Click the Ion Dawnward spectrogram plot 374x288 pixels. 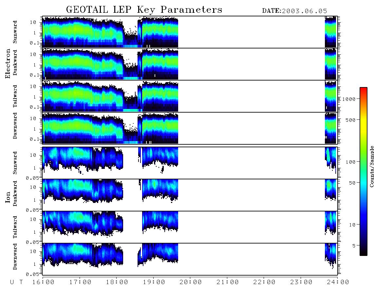[190, 259]
